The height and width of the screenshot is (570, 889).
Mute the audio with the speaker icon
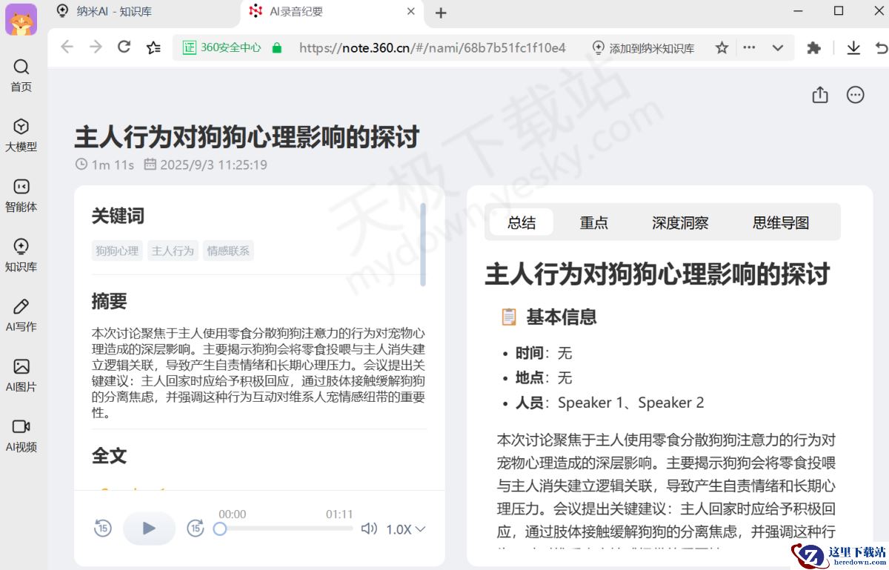[368, 528]
